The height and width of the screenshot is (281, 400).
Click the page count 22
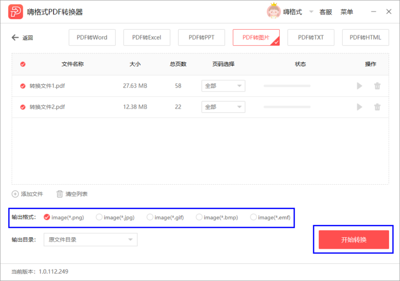coord(178,107)
